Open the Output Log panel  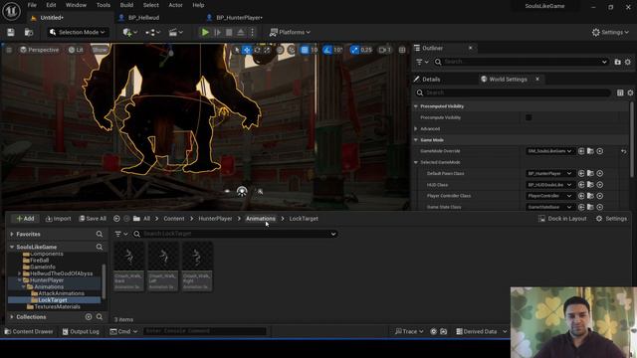pos(81,331)
